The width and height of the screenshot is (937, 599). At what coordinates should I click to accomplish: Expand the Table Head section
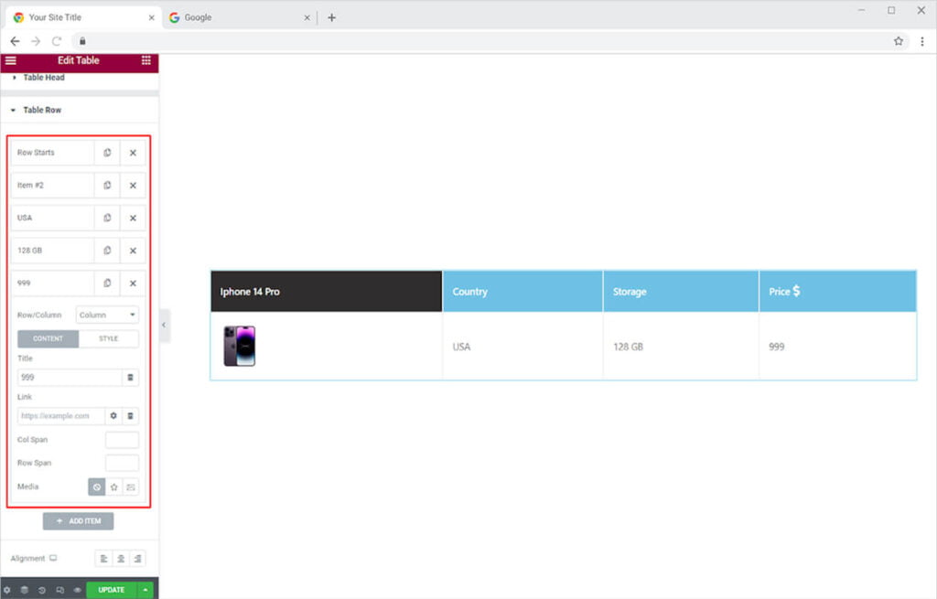click(44, 78)
